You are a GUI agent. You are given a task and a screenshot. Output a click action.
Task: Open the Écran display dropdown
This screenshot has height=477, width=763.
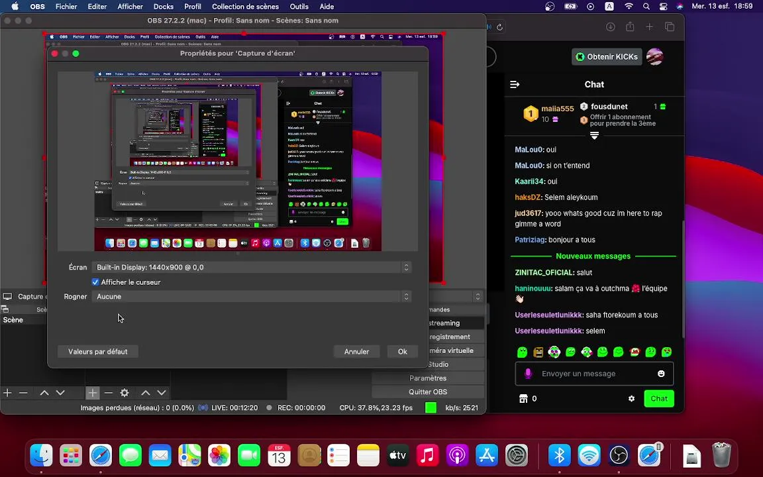tap(252, 267)
